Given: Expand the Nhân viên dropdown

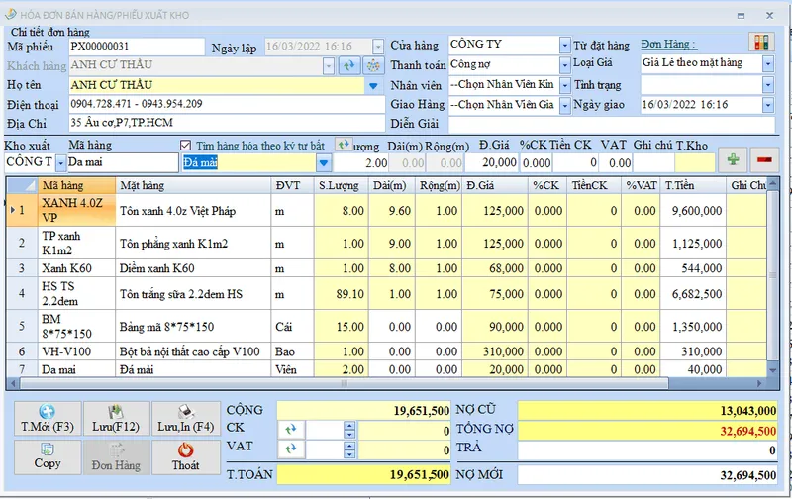Looking at the screenshot, I should click(x=564, y=85).
